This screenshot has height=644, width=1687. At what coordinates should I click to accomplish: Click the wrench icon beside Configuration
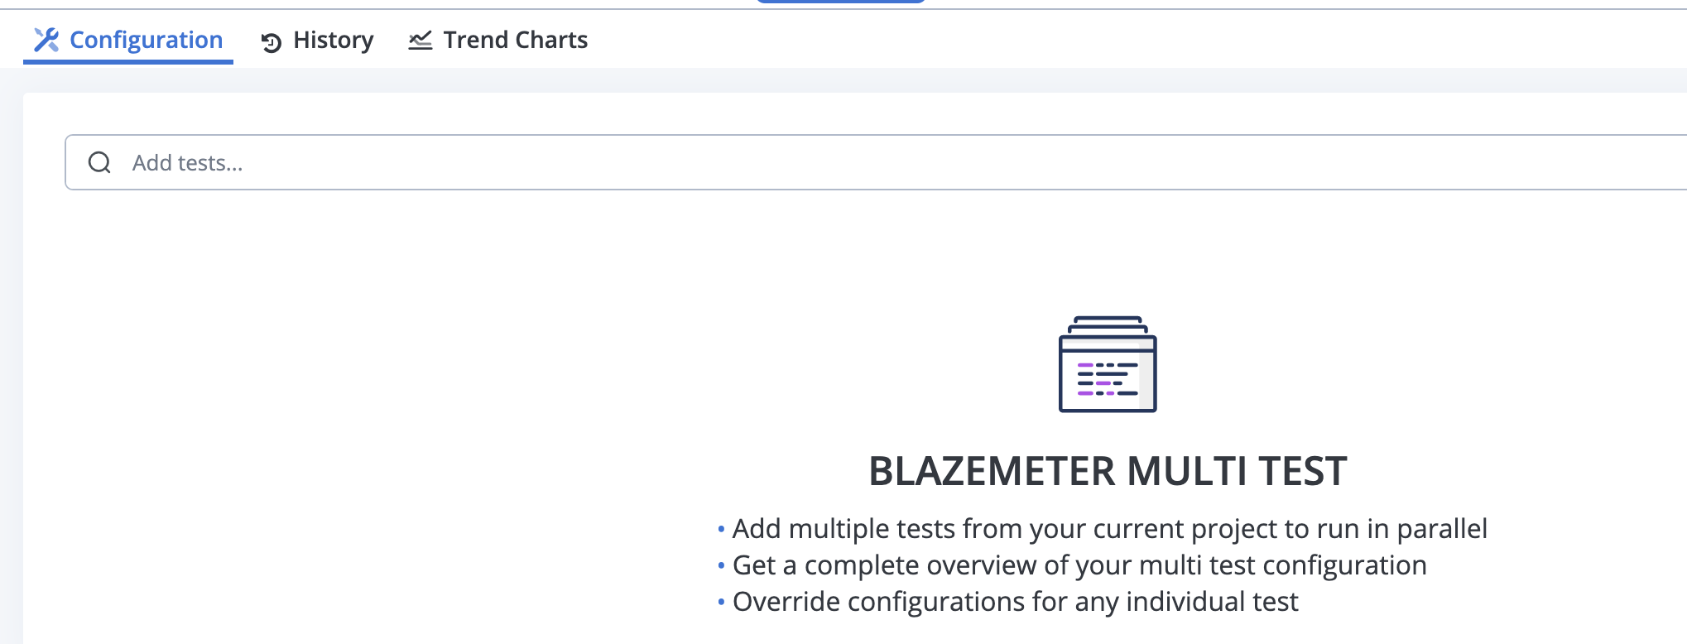point(46,40)
